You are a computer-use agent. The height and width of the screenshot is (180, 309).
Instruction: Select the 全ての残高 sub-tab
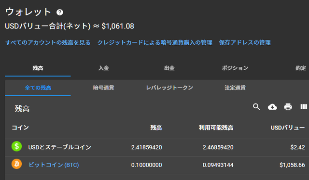click(38, 88)
